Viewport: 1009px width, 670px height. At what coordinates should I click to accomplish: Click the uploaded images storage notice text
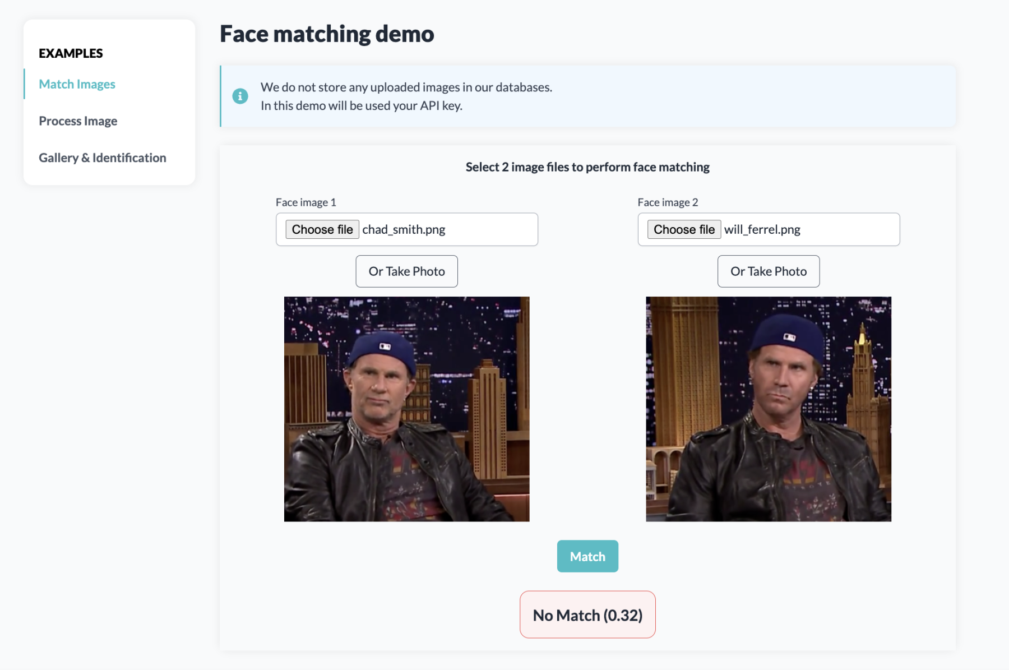tap(406, 87)
